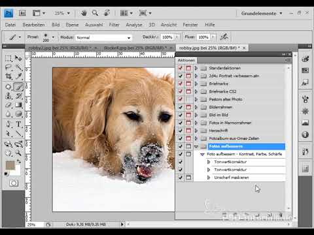The width and height of the screenshot is (314, 235).
Task: Toggle checkmark for Bilderrahmen set
Action: click(181, 107)
